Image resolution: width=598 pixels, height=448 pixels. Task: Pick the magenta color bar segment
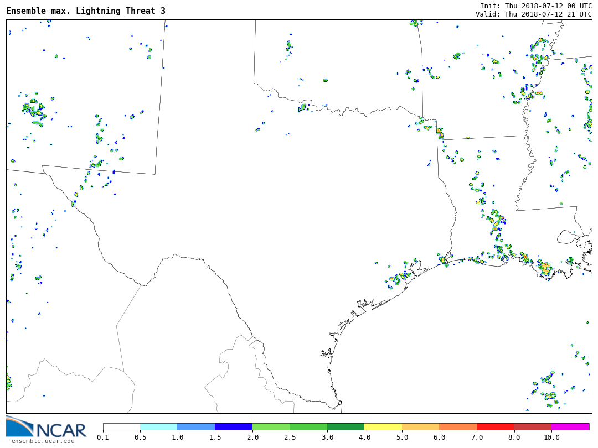pos(570,426)
